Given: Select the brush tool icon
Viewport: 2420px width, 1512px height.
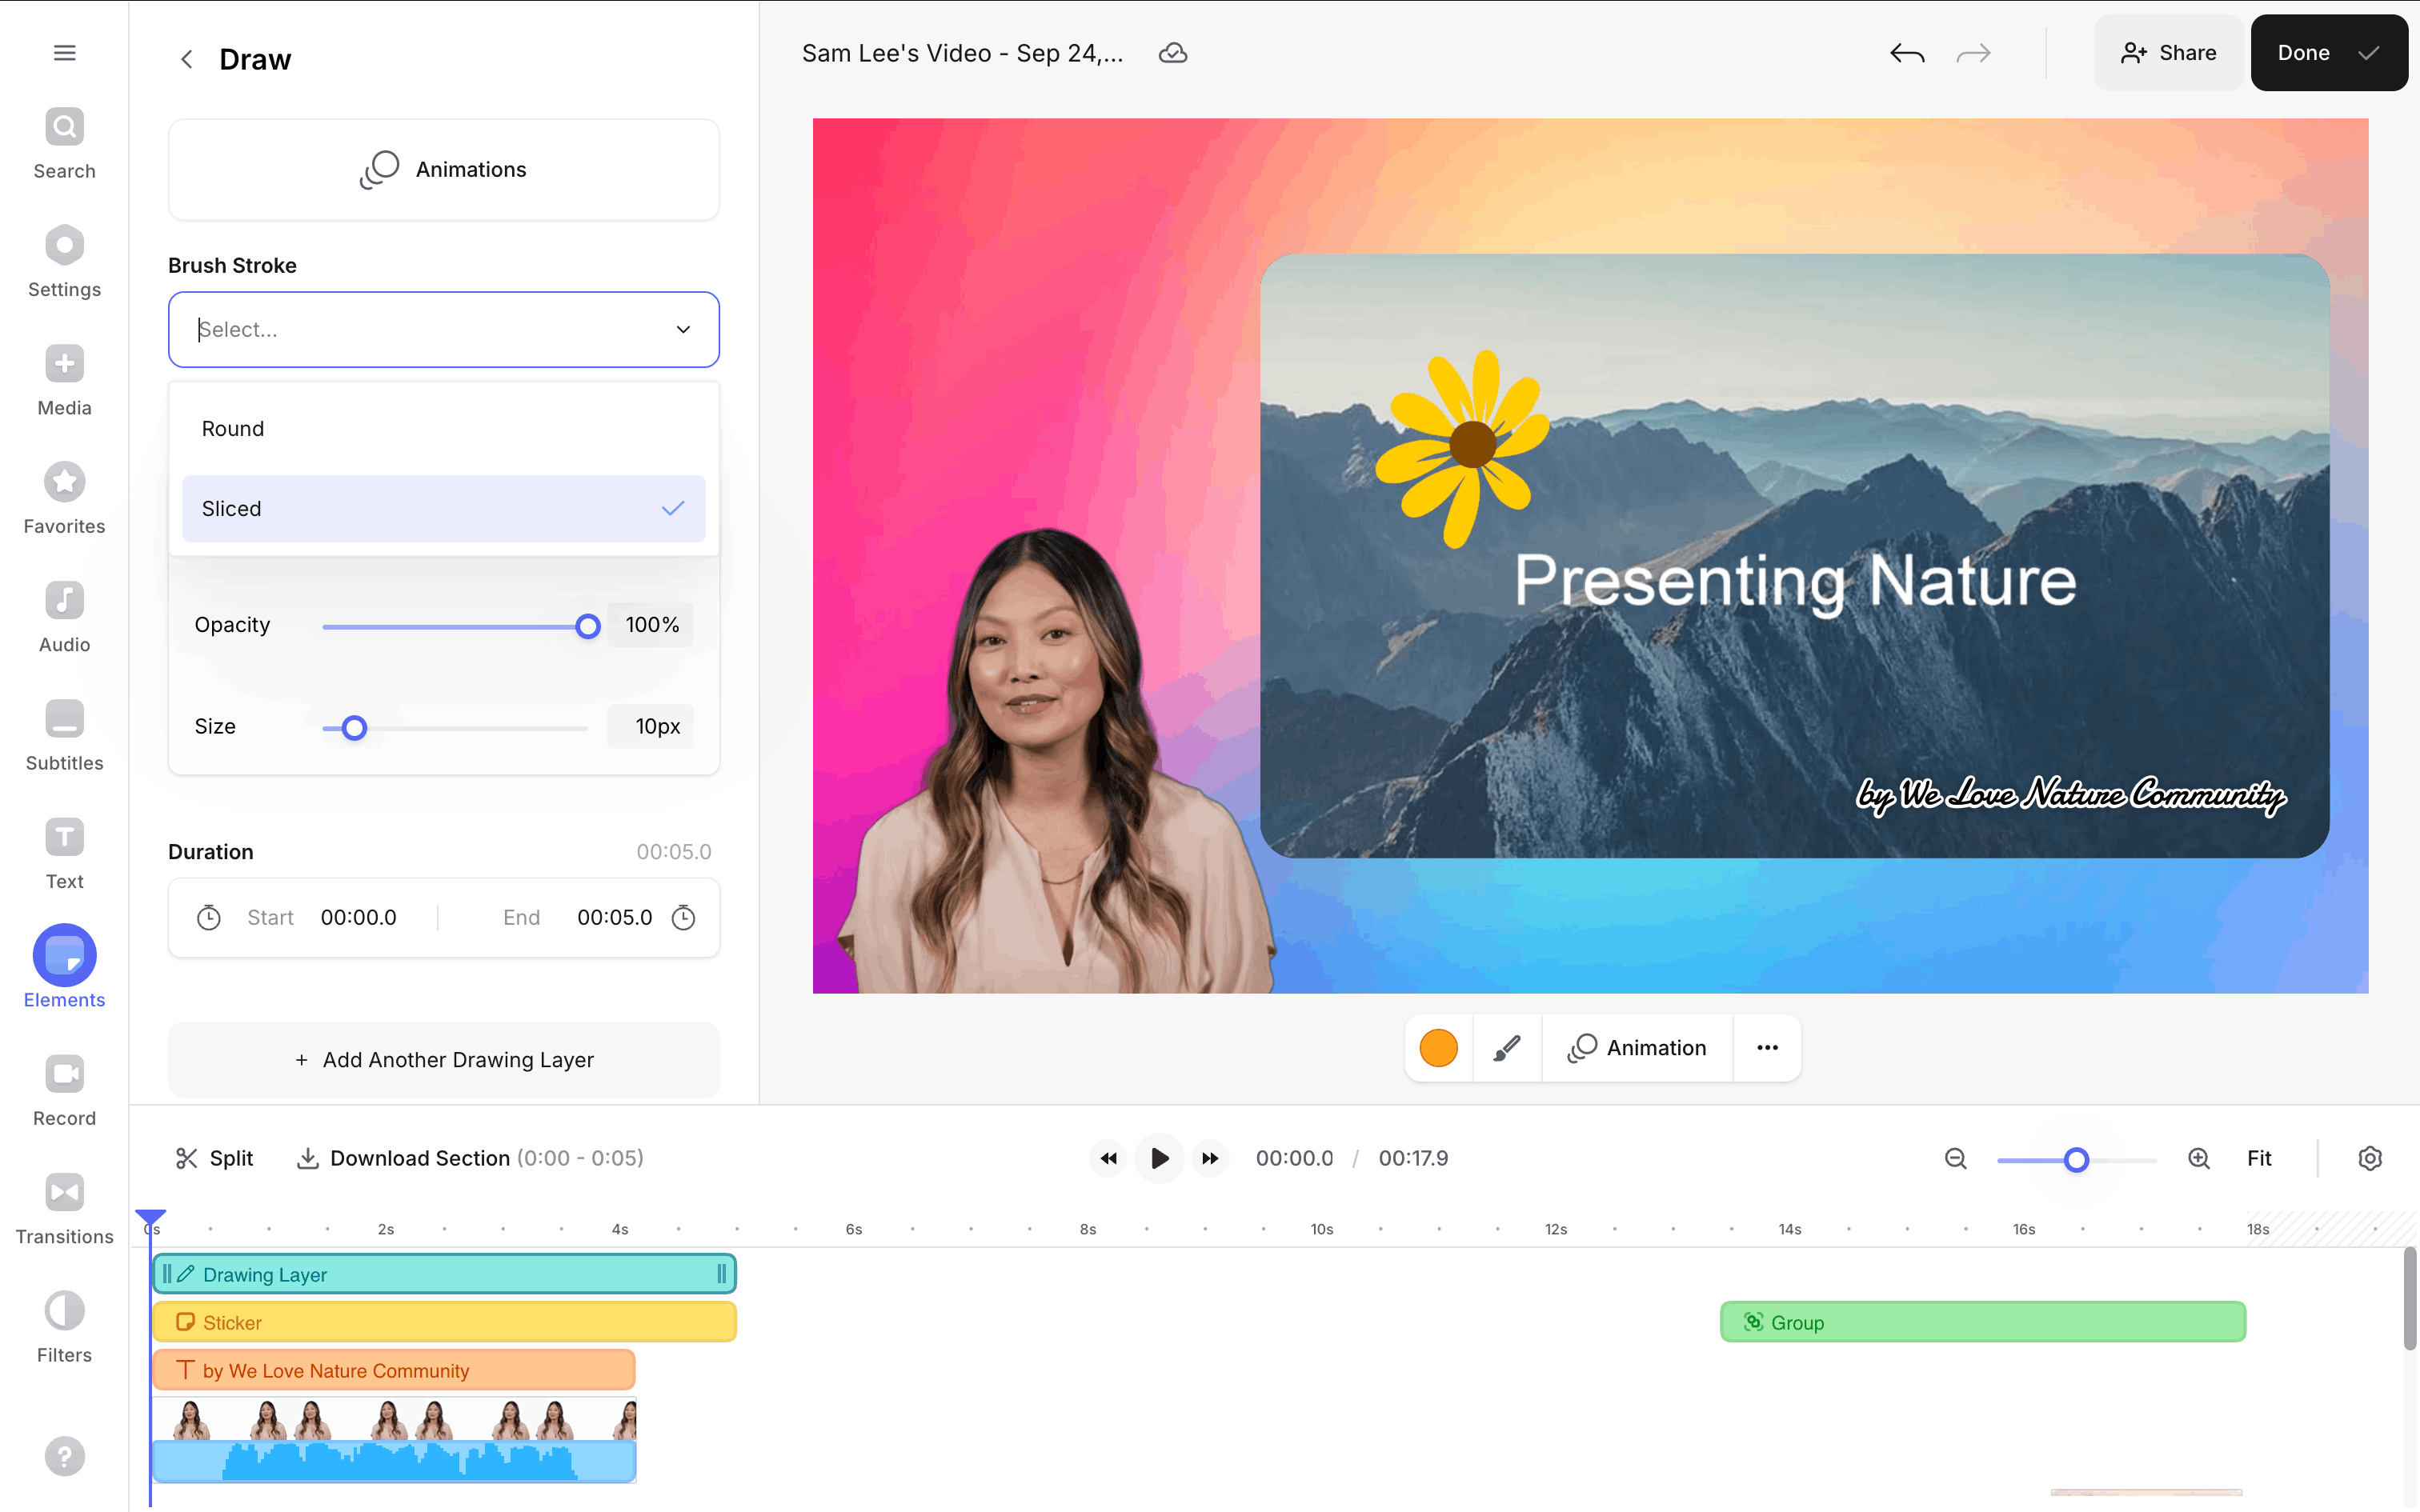Looking at the screenshot, I should (x=1506, y=1048).
